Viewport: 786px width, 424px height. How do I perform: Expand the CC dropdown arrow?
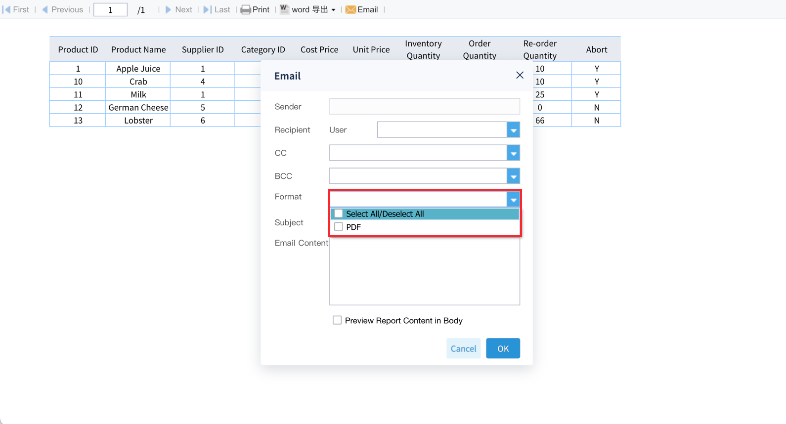click(x=513, y=153)
